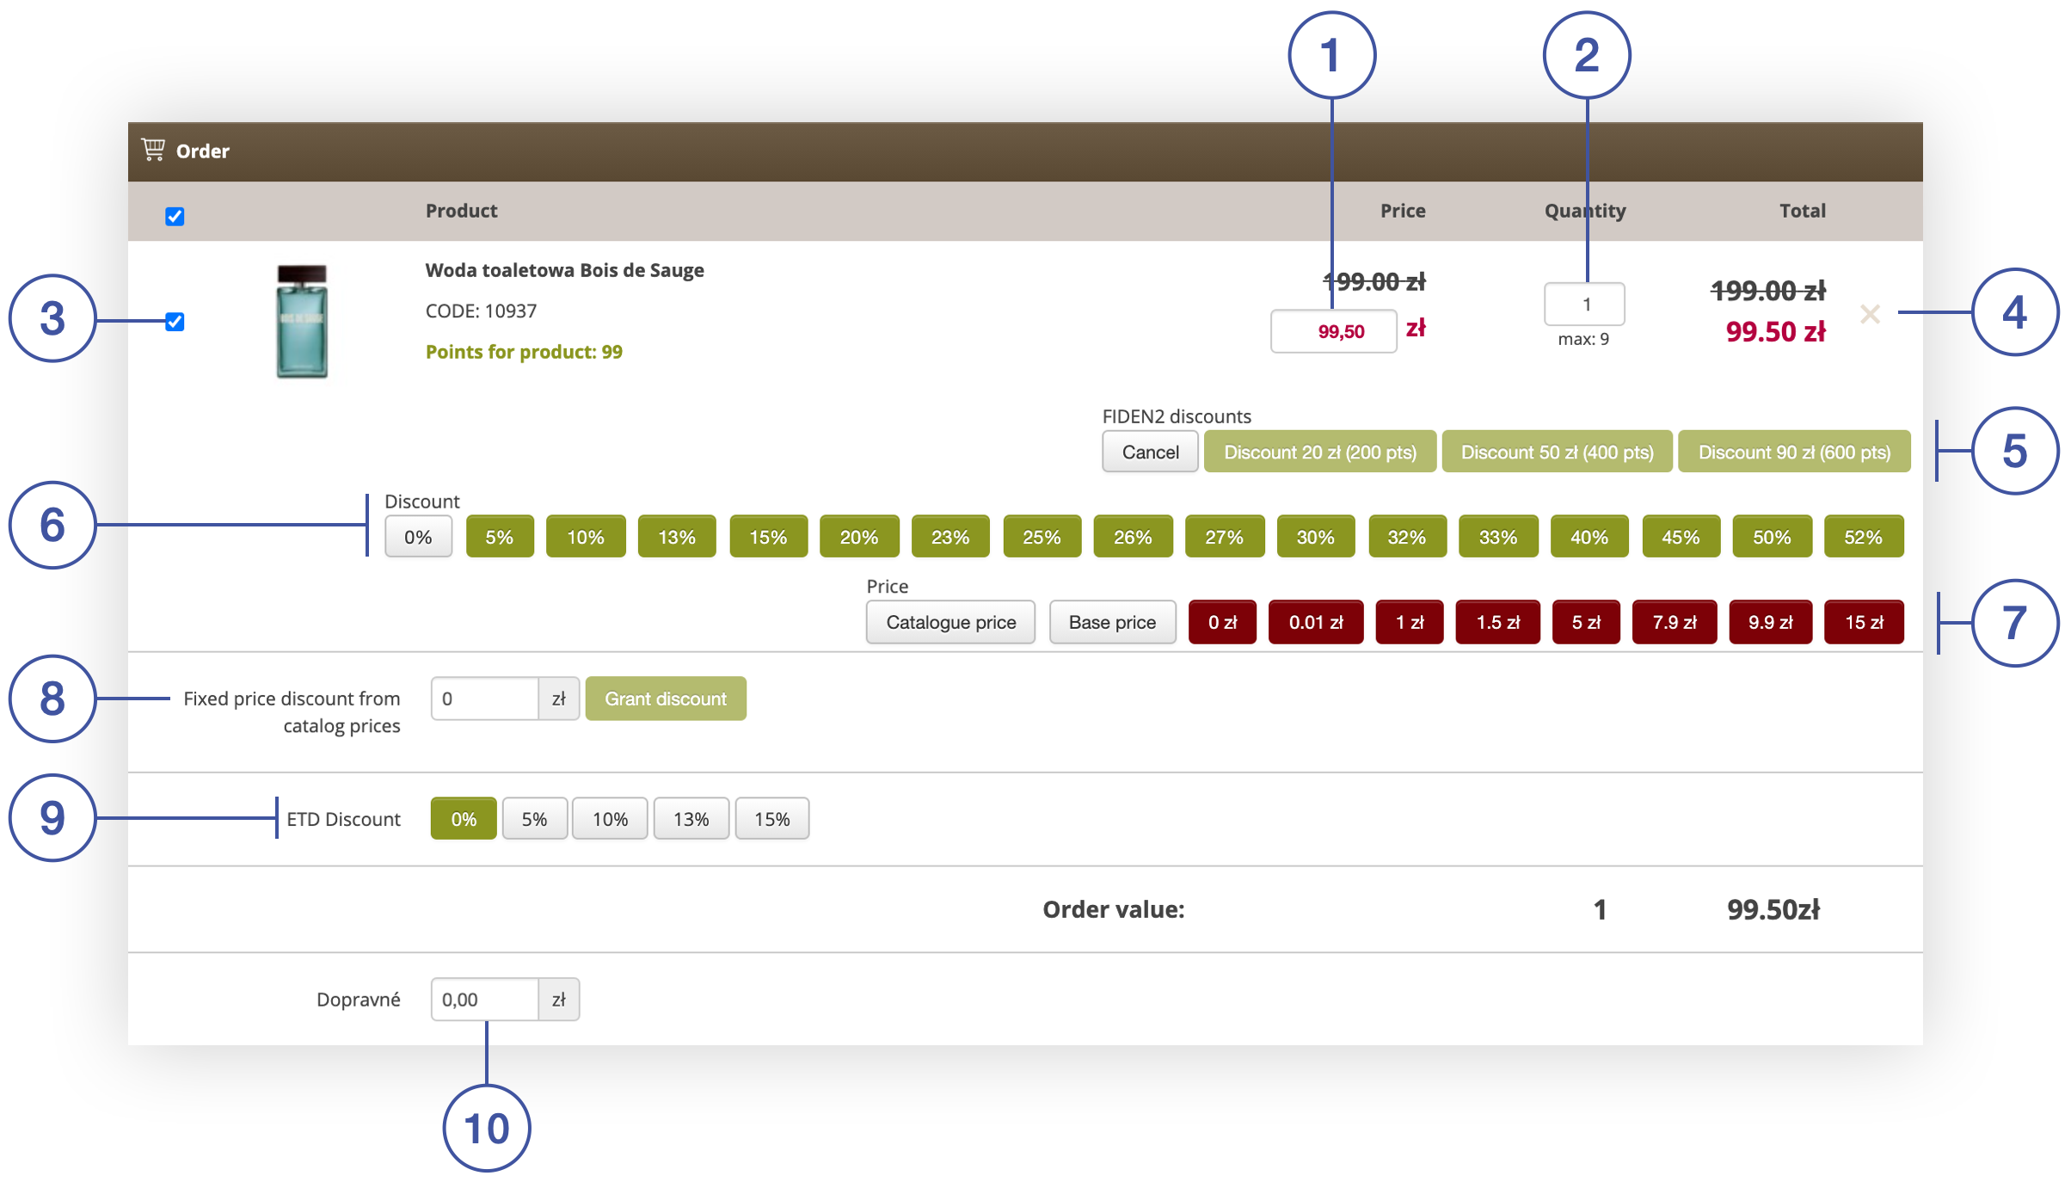The image size is (2071, 1182).
Task: Click the product price input showing 99,50
Action: (x=1333, y=331)
